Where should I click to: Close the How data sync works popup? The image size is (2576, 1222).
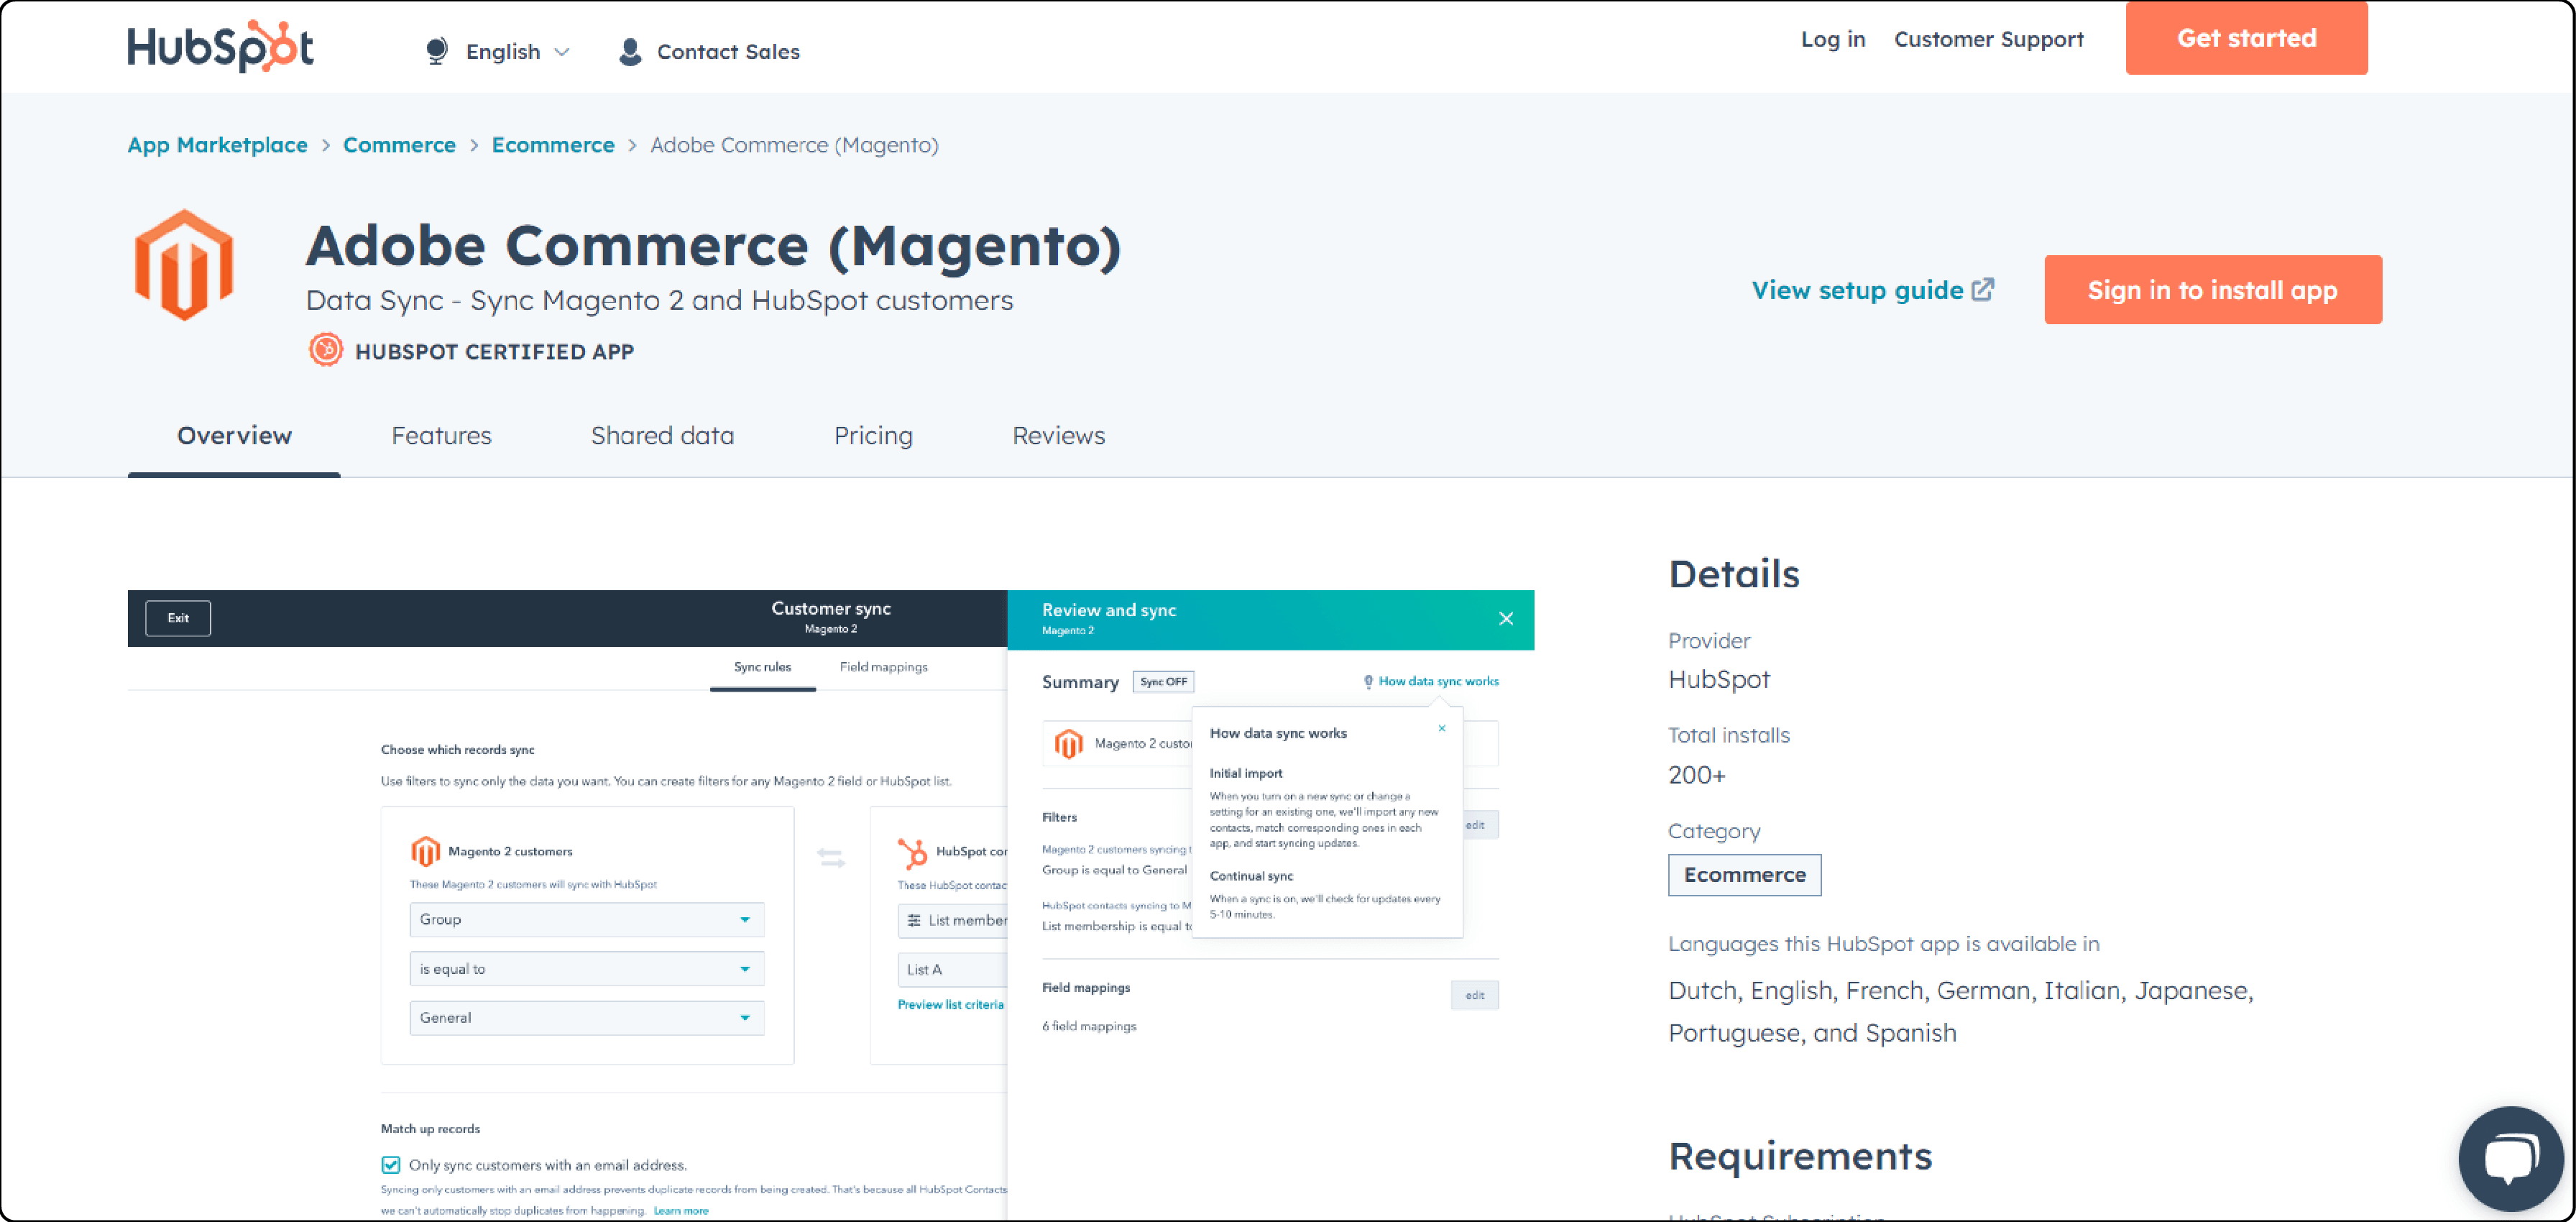[x=1441, y=728]
